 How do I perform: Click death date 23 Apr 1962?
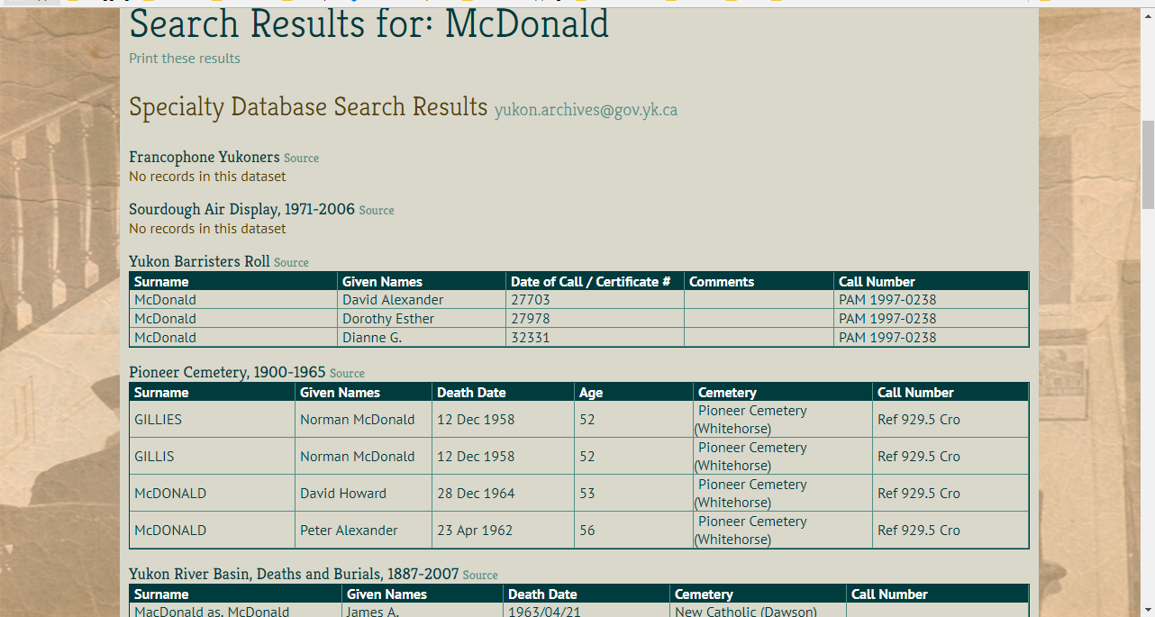476,531
